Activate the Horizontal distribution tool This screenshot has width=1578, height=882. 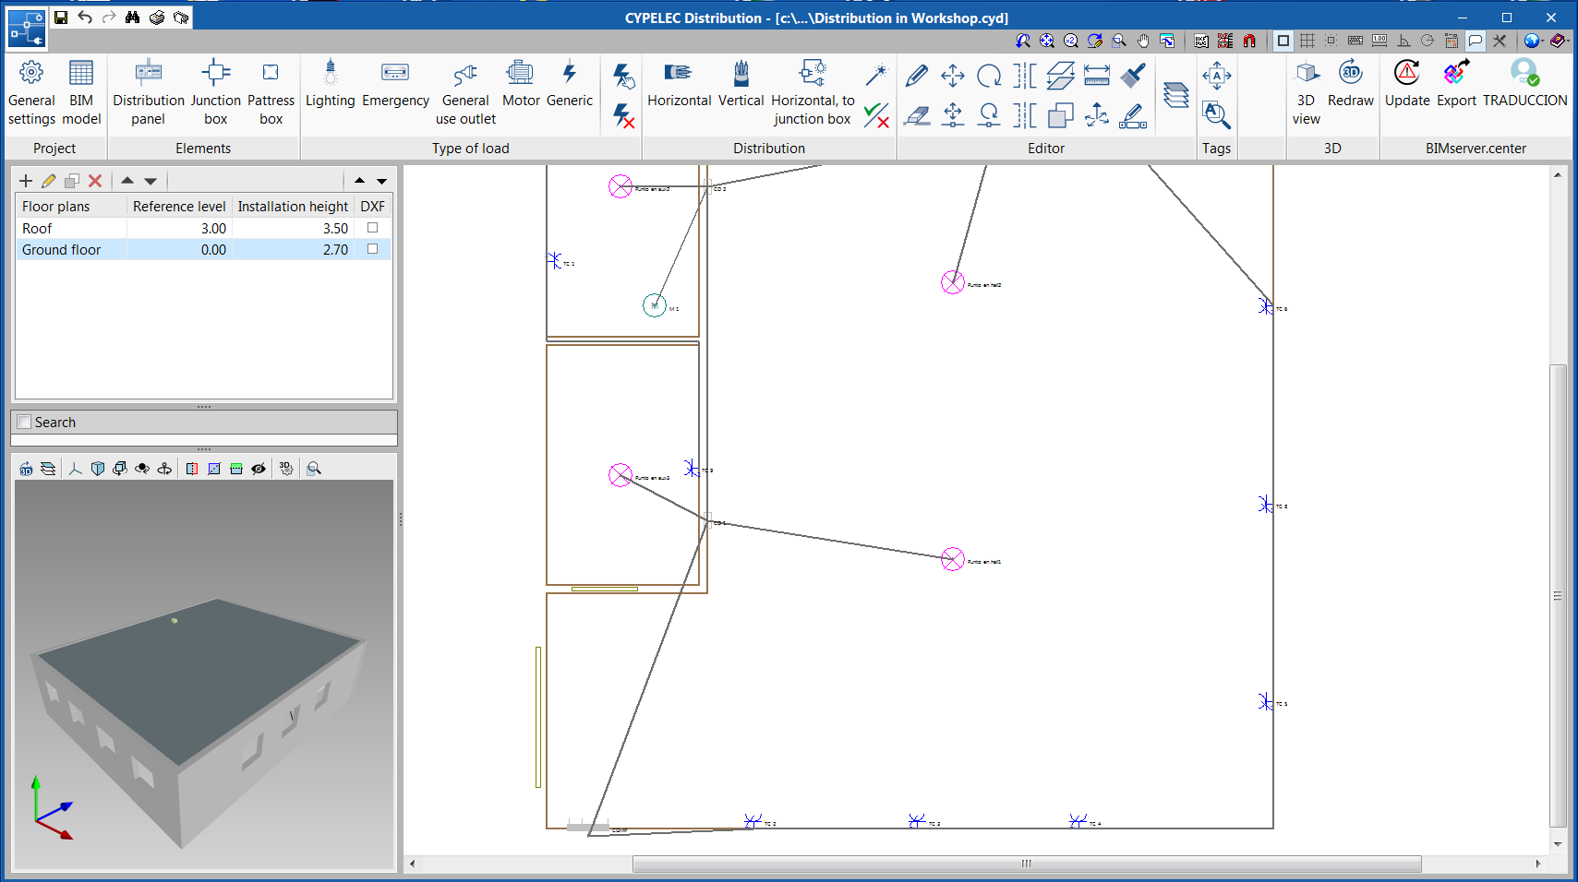[x=679, y=88]
